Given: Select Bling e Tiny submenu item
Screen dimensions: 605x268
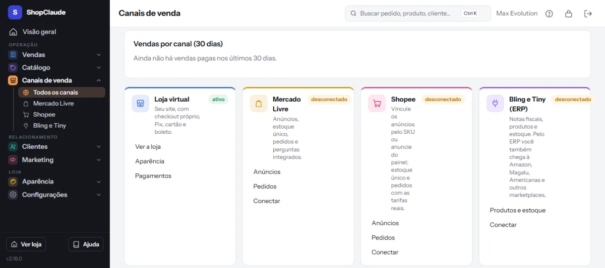Looking at the screenshot, I should (62, 126).
